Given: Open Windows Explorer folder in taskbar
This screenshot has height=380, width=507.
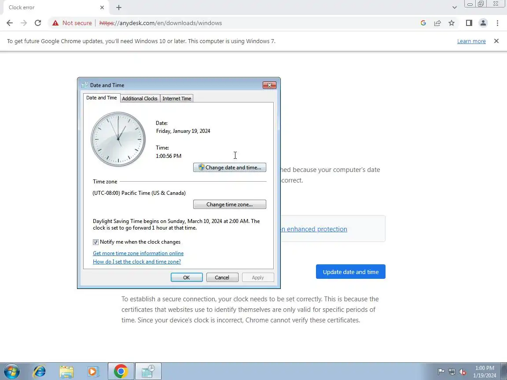Looking at the screenshot, I should click(66, 371).
